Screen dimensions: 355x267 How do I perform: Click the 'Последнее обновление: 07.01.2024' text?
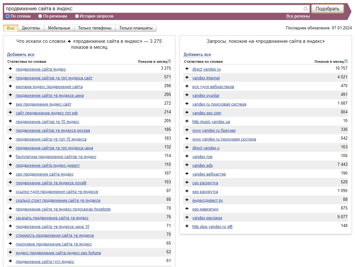tap(318, 28)
